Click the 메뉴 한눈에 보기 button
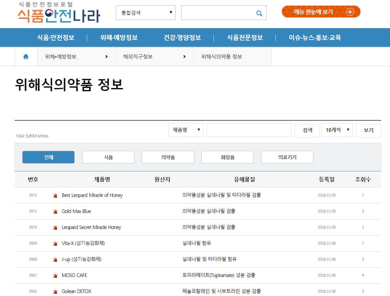 pyautogui.click(x=321, y=12)
